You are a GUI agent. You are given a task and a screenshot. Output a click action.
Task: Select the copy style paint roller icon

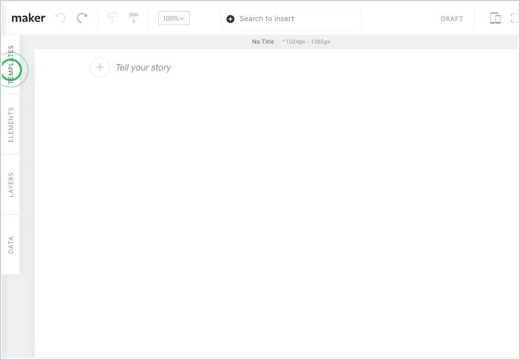tap(112, 18)
